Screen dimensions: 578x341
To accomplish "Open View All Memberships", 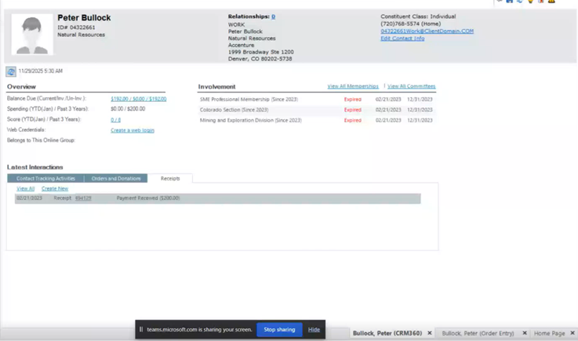I will tap(353, 86).
